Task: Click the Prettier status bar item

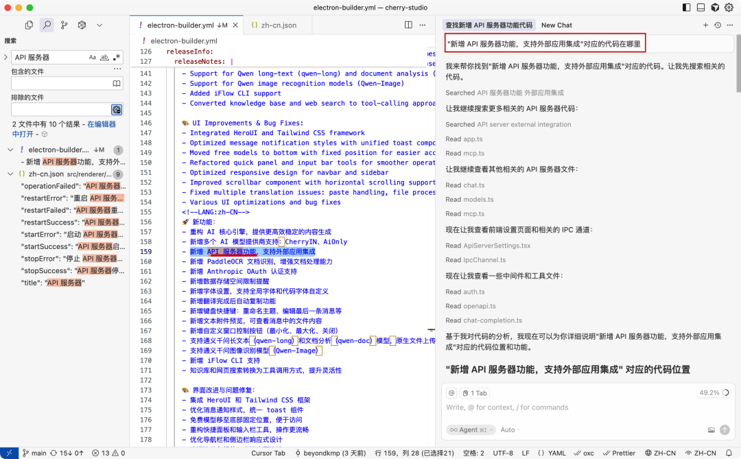Action: coord(619,453)
